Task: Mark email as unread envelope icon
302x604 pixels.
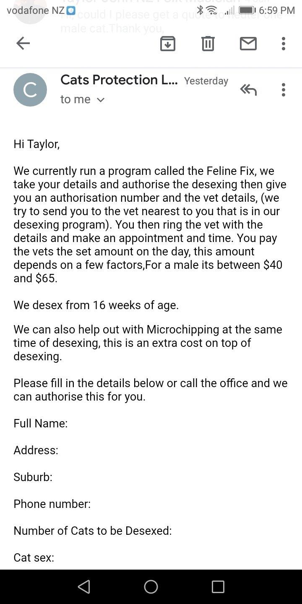Action: pos(248,44)
